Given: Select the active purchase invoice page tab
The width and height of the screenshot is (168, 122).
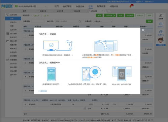Looking at the screenshot, I should (94, 11).
